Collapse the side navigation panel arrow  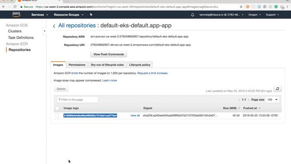click(x=45, y=31)
